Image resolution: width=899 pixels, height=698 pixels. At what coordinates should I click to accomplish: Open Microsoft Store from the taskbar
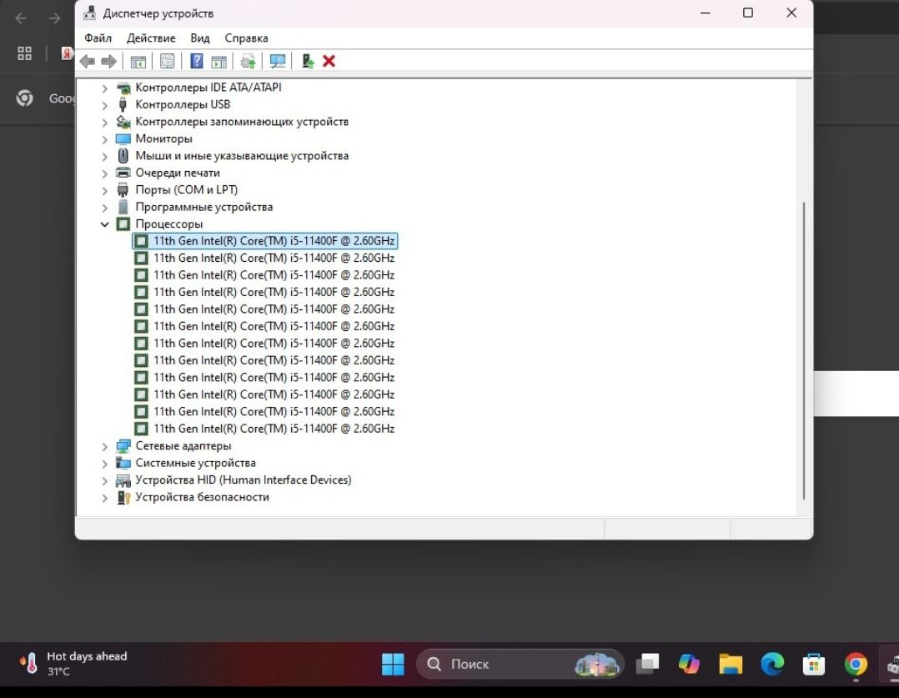point(814,665)
